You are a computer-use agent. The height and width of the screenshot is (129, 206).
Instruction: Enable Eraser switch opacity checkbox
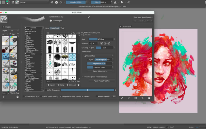pos(41,96)
